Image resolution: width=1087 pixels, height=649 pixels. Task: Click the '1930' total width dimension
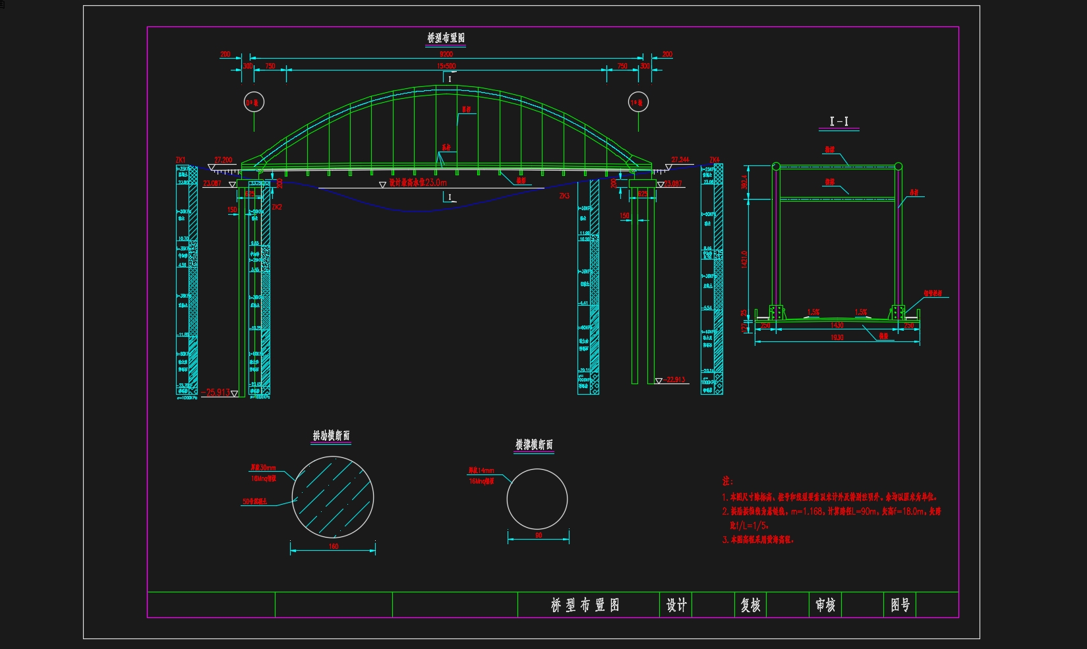837,337
